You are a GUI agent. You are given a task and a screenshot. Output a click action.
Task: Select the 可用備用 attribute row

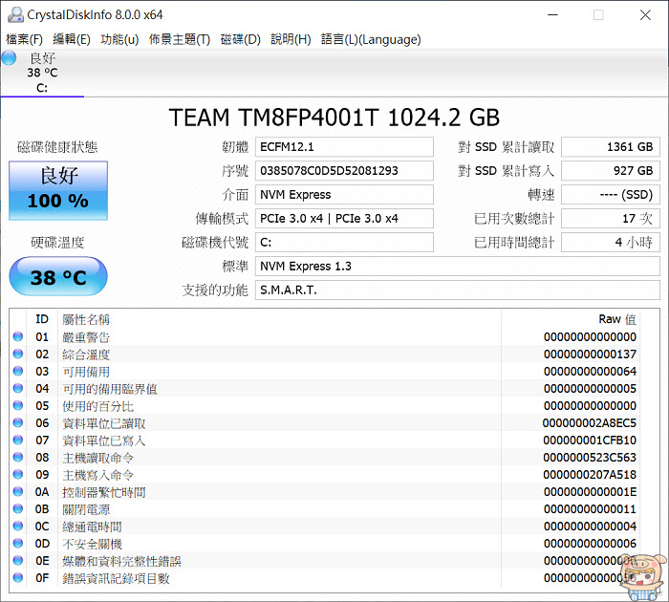(x=325, y=371)
